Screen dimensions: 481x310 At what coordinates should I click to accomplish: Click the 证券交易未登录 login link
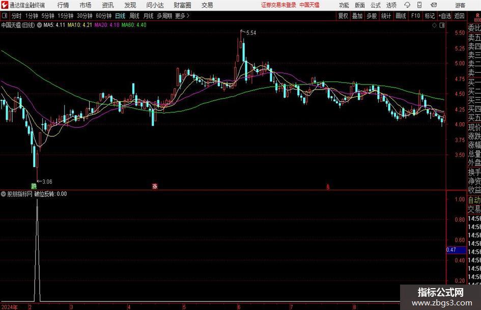click(278, 5)
